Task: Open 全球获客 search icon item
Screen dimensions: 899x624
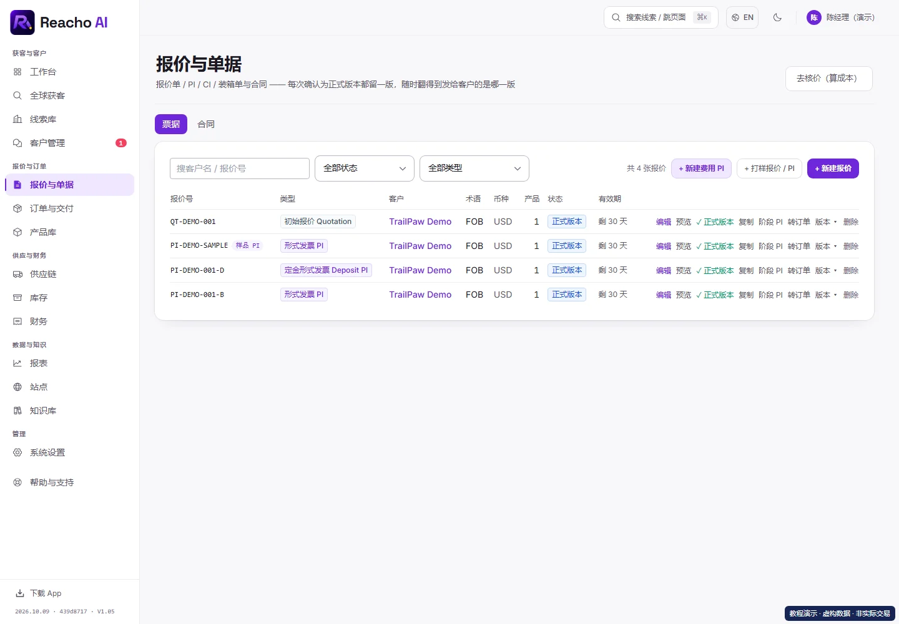Action: 69,95
